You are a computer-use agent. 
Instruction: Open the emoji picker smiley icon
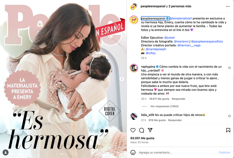(133, 152)
